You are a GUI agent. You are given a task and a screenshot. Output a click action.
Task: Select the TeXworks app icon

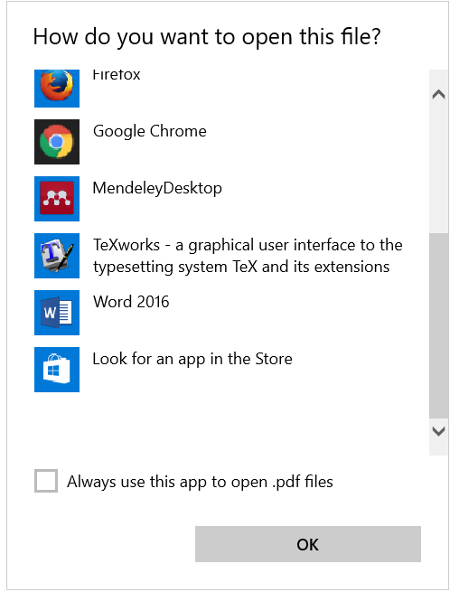coord(57,256)
